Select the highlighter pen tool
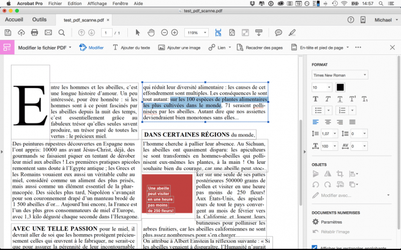 coord(292,32)
